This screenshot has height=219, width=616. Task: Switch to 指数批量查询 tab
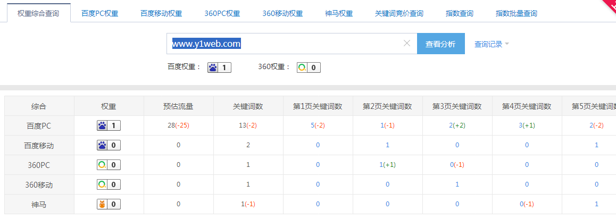pos(516,13)
